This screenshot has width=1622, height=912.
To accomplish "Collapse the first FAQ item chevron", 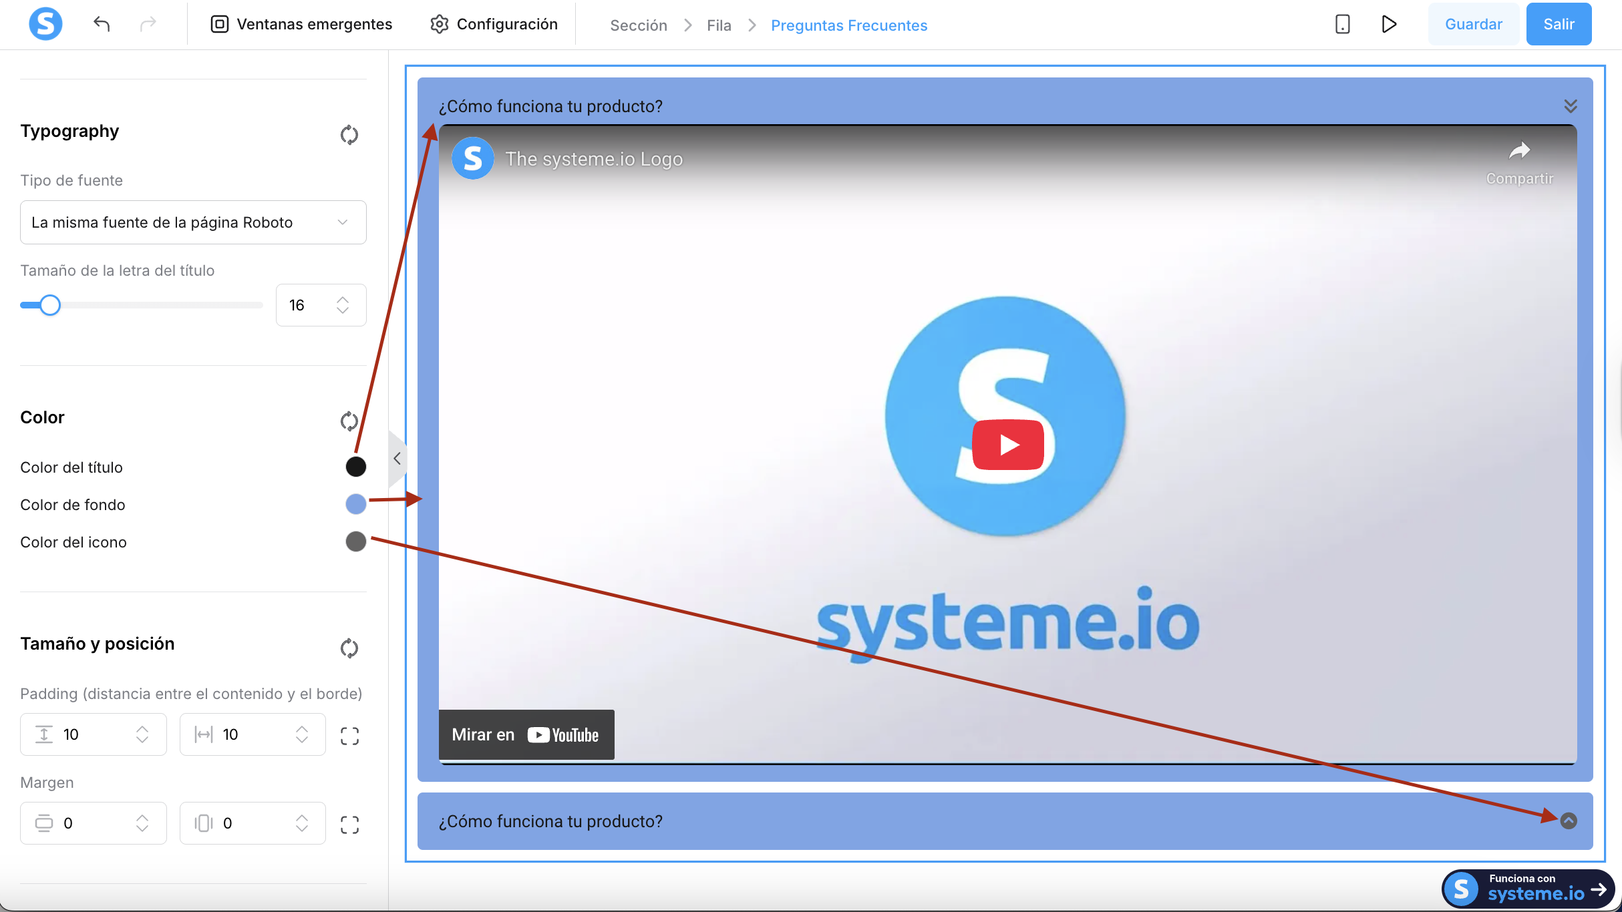I will (x=1570, y=106).
